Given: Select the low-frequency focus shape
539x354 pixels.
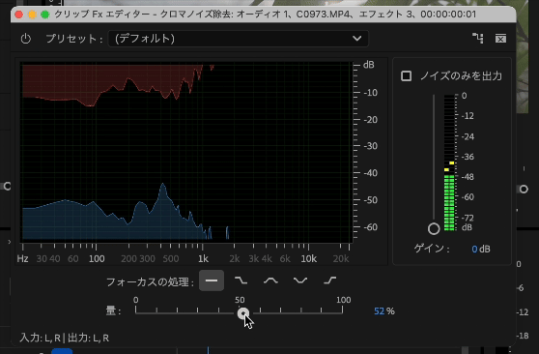Looking at the screenshot, I should [241, 280].
